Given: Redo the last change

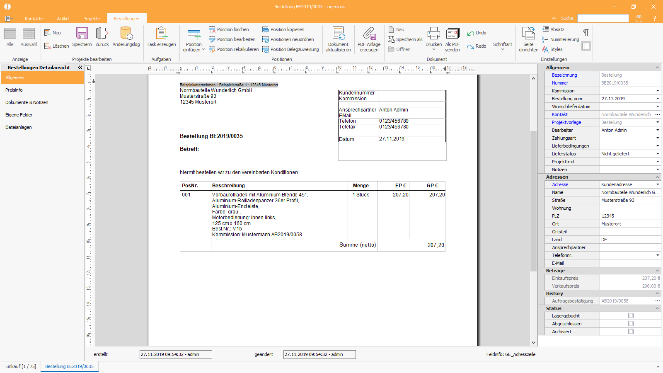Looking at the screenshot, I should [x=477, y=46].
